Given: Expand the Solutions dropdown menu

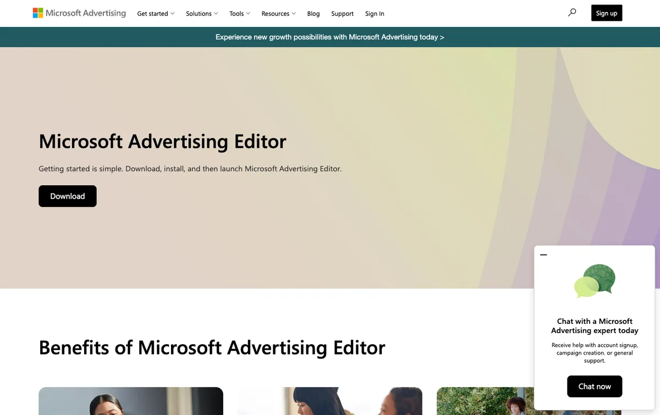Looking at the screenshot, I should (202, 14).
